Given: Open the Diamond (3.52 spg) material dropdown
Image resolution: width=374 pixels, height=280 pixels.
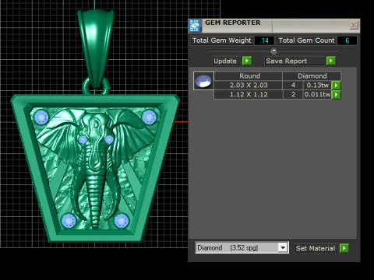Looking at the screenshot, I should pos(283,247).
